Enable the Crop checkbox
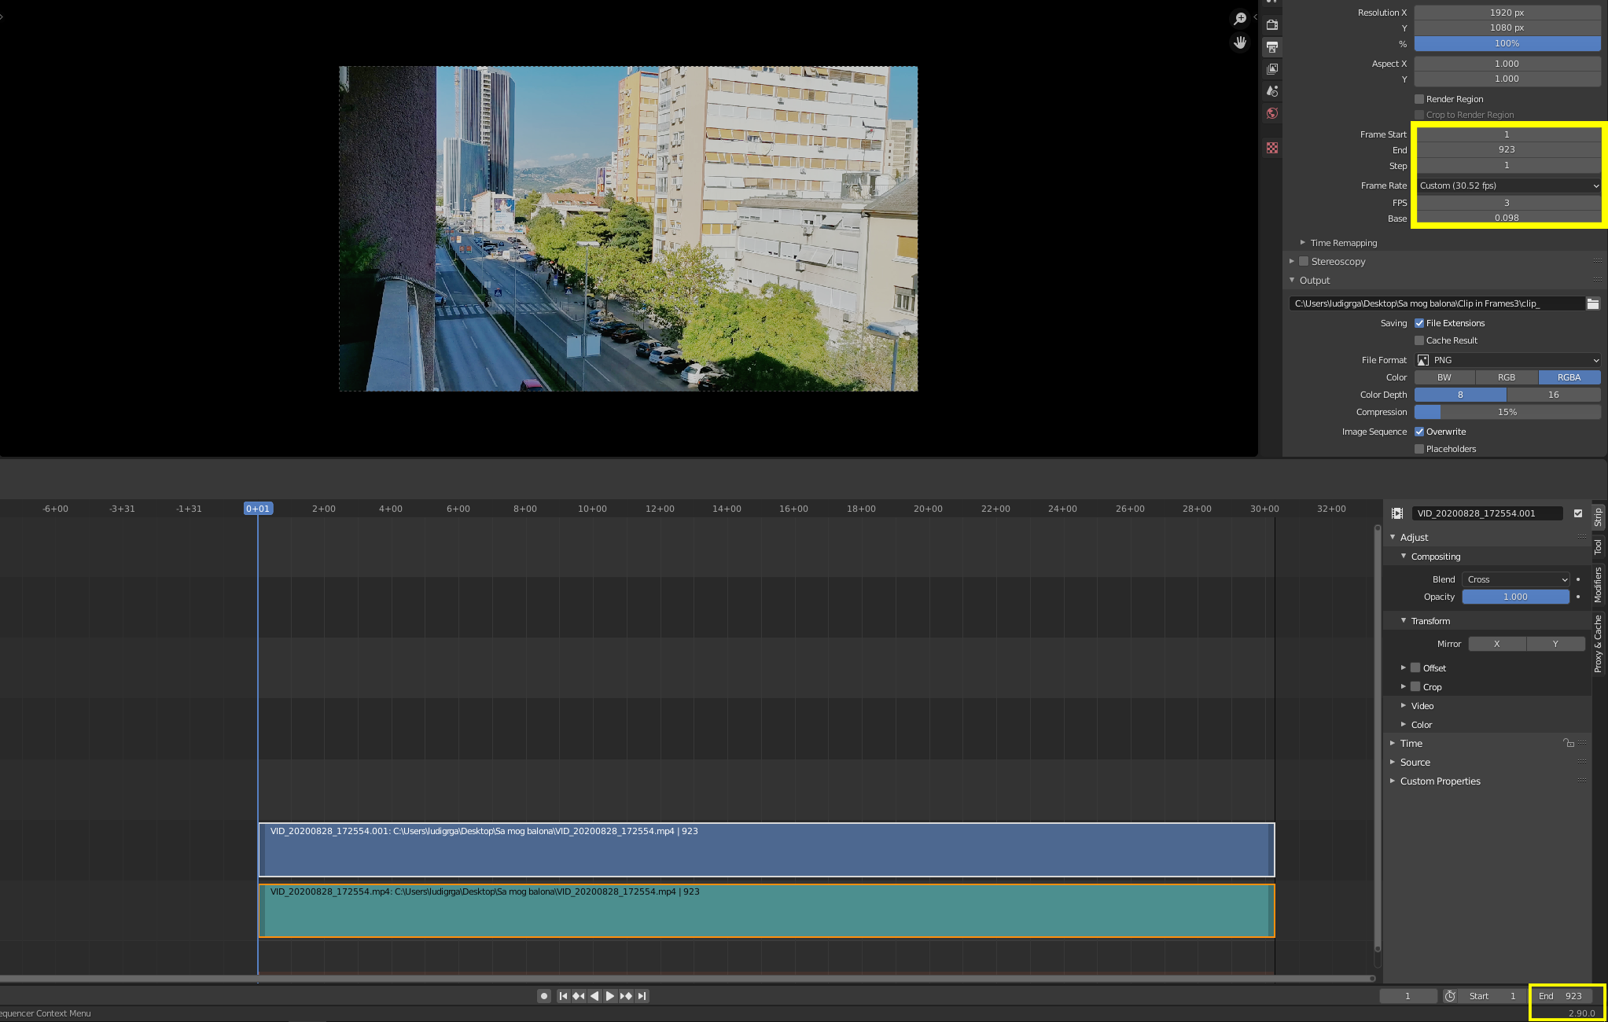 tap(1415, 686)
